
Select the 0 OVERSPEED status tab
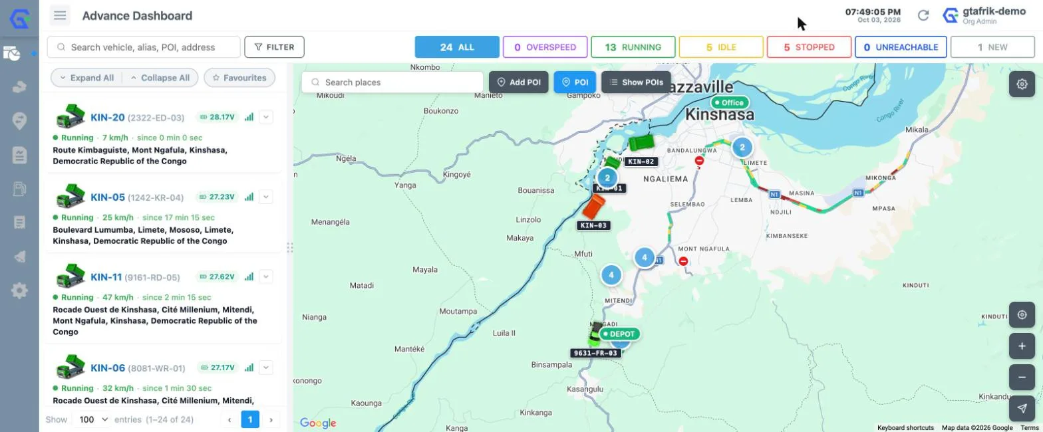545,47
